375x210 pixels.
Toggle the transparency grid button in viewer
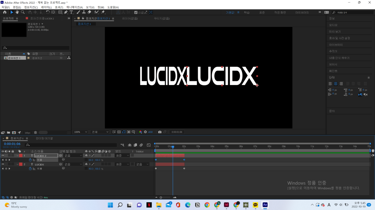coord(119,132)
